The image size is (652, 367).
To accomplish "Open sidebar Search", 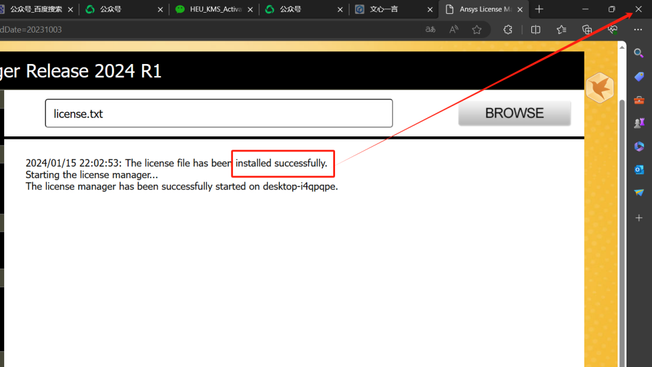I will point(639,53).
